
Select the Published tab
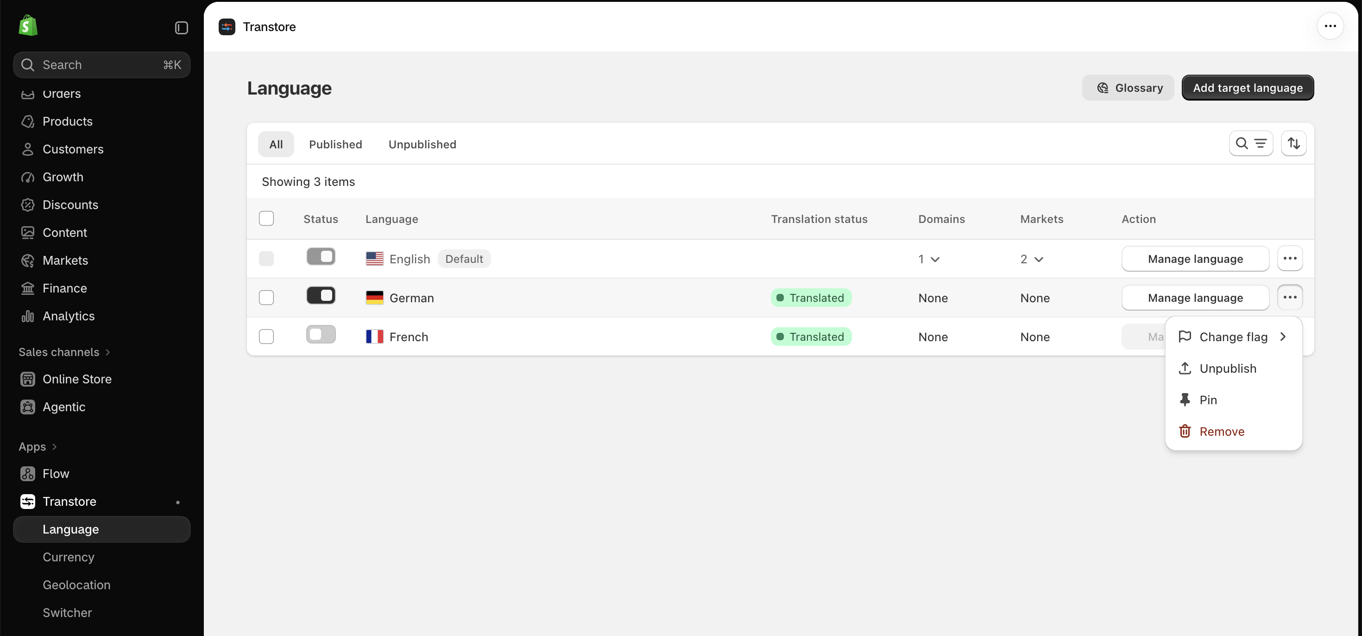click(335, 145)
